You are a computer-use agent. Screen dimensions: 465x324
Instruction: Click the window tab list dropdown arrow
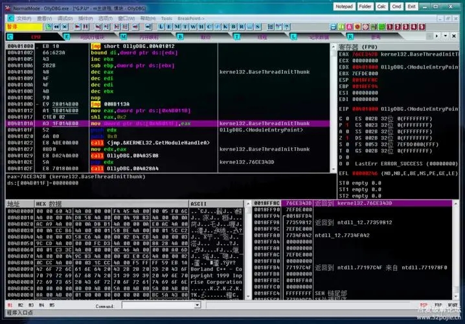point(446,36)
